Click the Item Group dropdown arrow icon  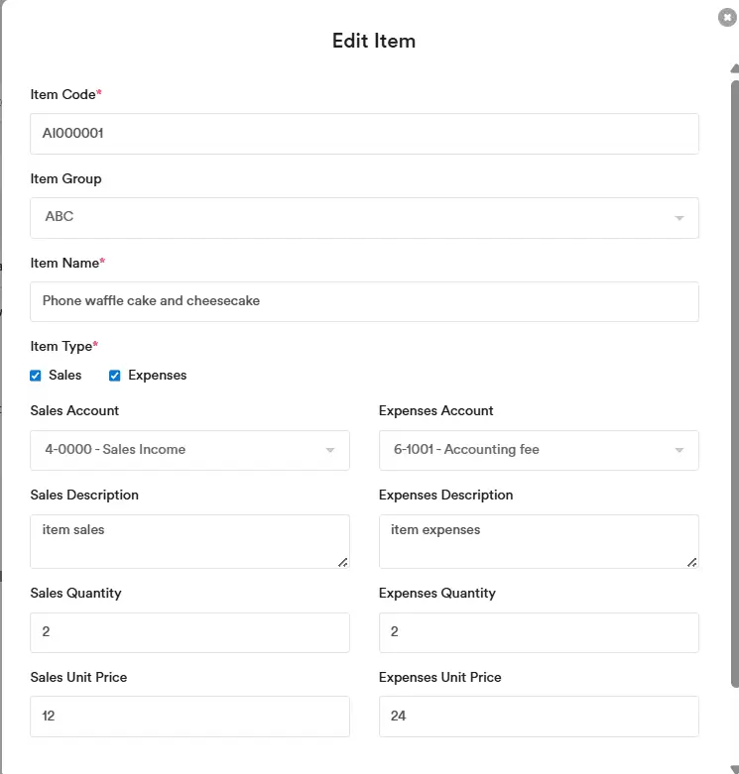(x=679, y=218)
